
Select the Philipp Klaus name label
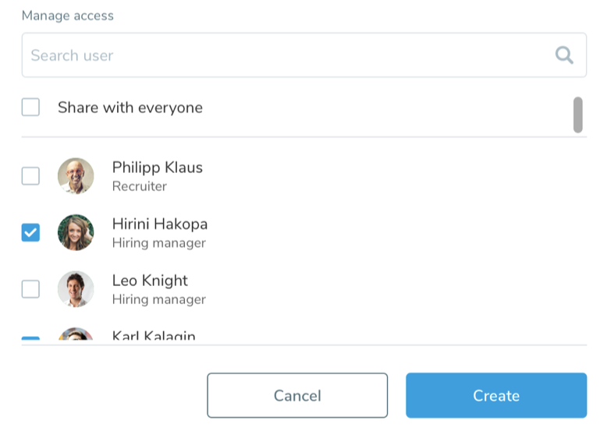(x=157, y=168)
